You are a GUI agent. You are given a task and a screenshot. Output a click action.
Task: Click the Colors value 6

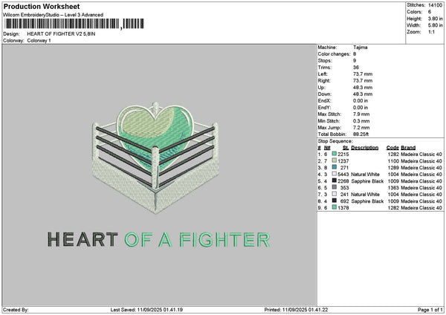(x=430, y=12)
